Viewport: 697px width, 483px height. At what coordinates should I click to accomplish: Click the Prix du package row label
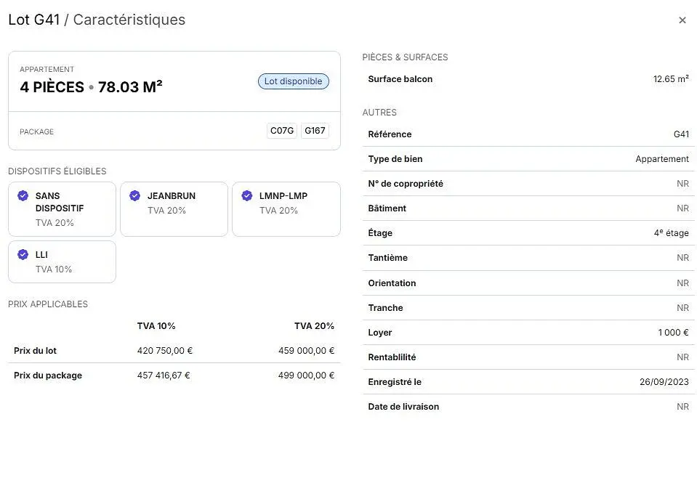click(x=48, y=376)
